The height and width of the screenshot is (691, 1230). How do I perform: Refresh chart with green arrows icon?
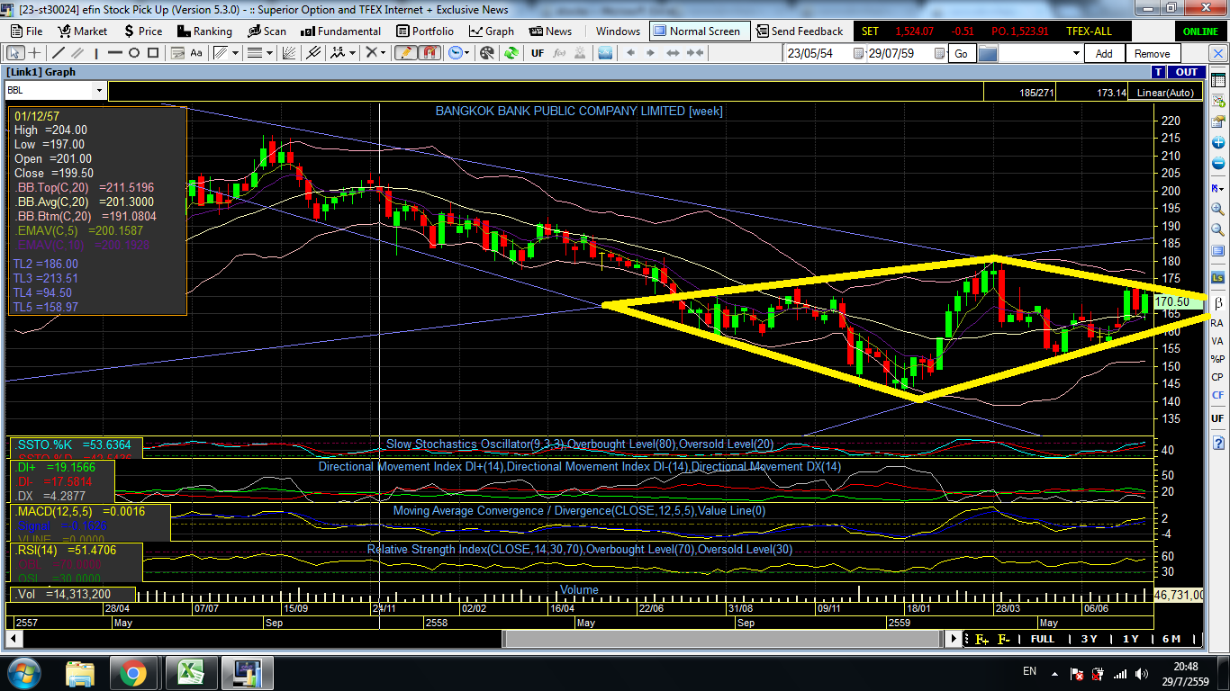[x=510, y=53]
